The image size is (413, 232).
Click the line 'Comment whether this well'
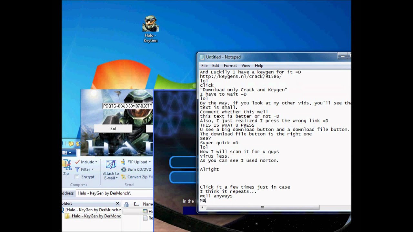click(234, 112)
